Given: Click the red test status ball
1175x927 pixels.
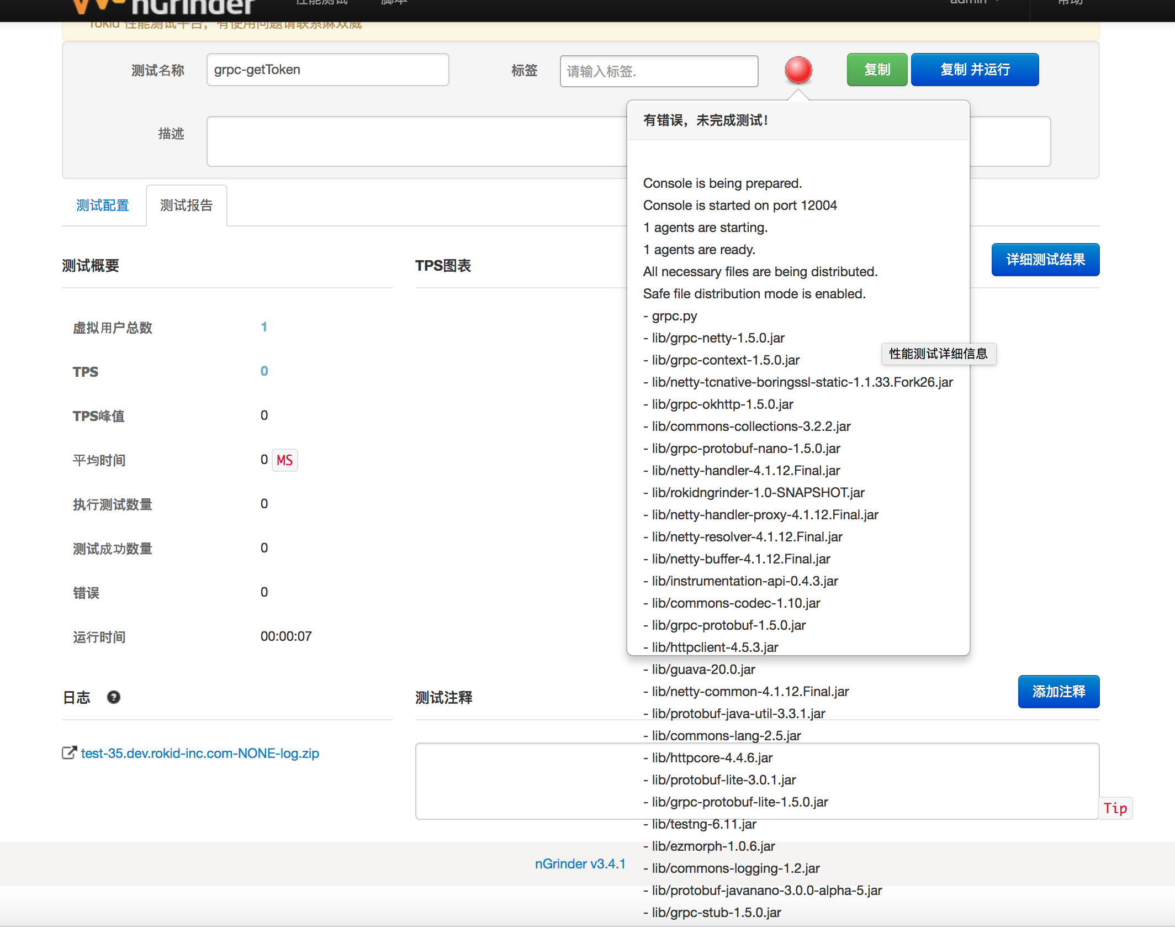Looking at the screenshot, I should [798, 70].
